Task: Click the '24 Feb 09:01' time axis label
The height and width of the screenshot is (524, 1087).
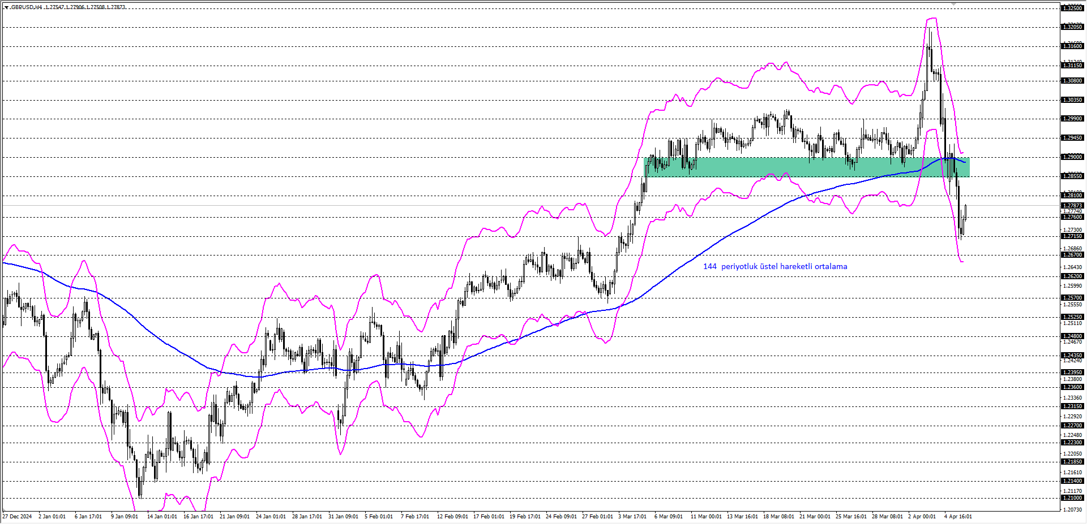Action: point(561,517)
